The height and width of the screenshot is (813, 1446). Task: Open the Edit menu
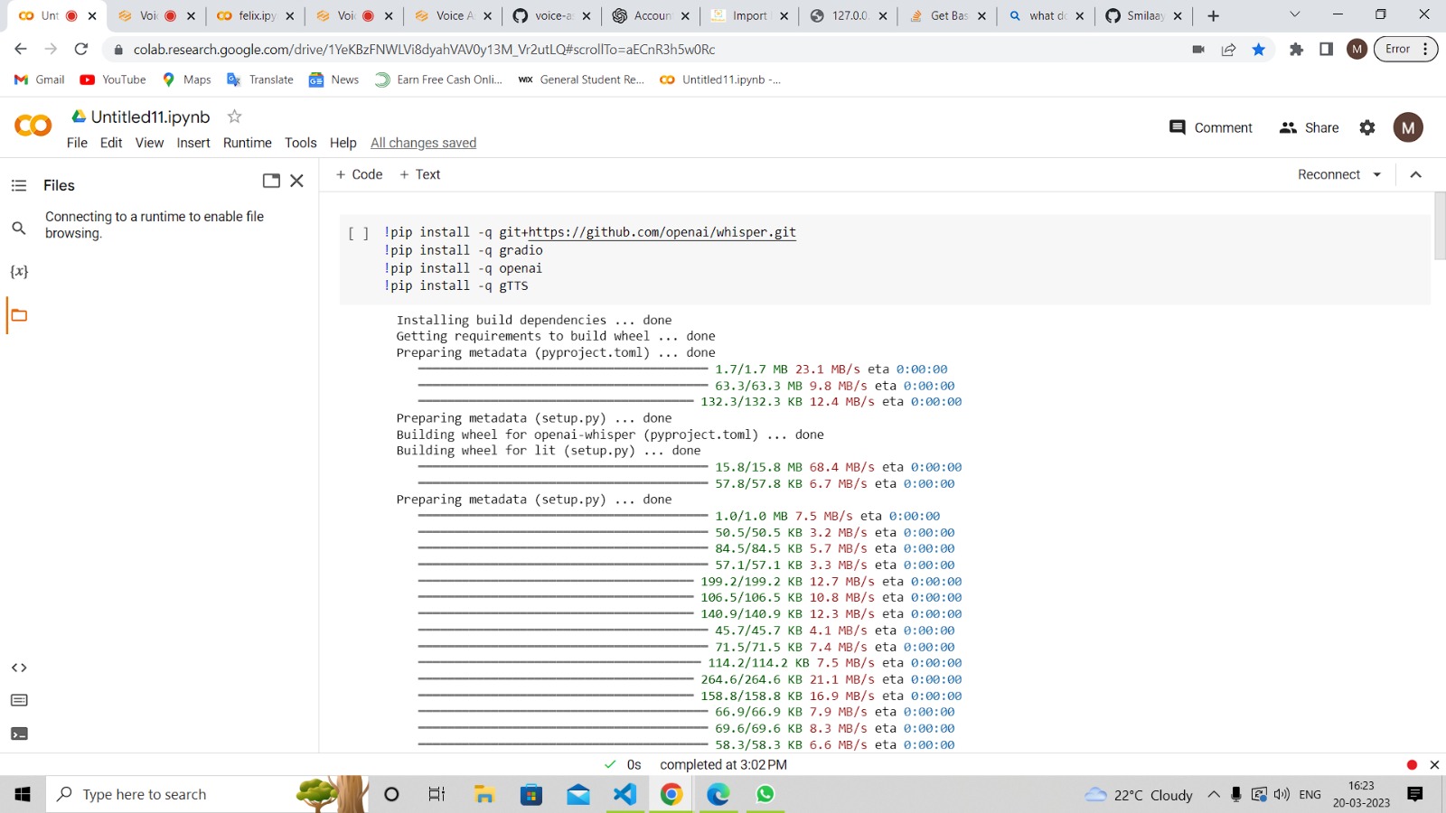(111, 143)
